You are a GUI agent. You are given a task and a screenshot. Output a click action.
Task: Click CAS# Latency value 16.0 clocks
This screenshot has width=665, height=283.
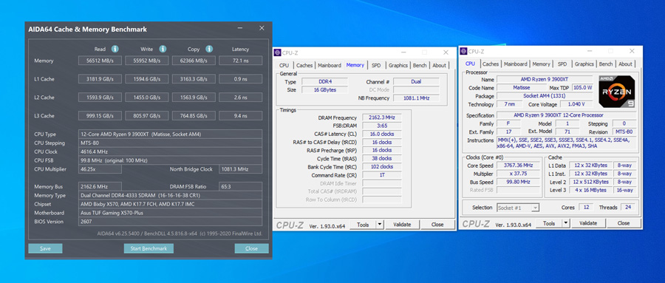pyautogui.click(x=382, y=134)
